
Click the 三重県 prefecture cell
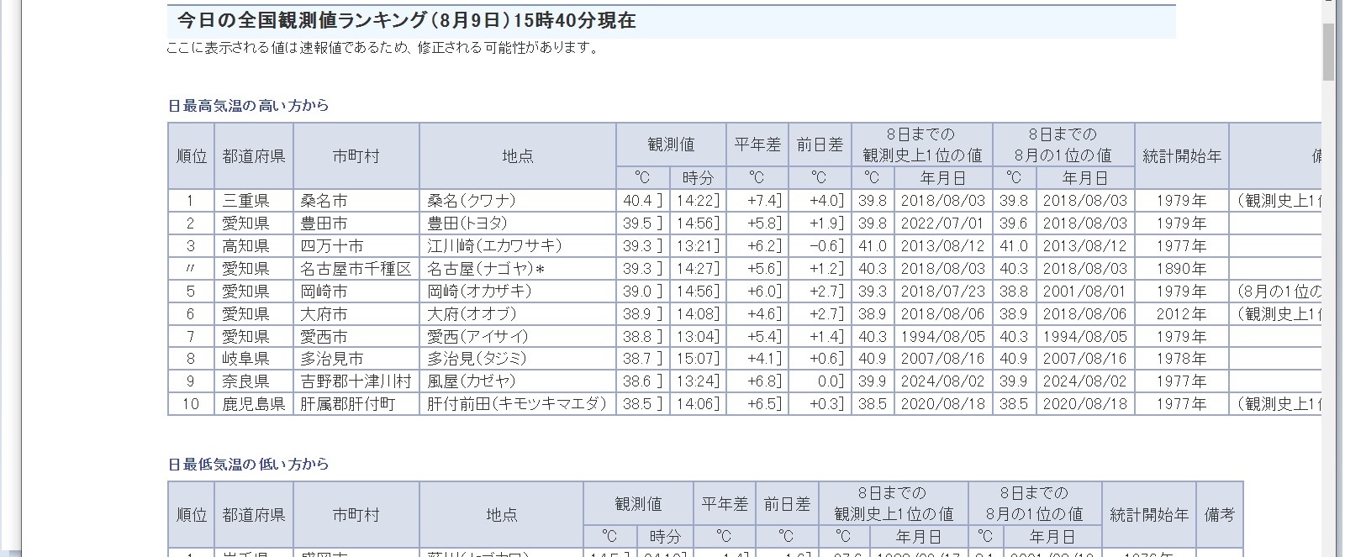tap(245, 201)
